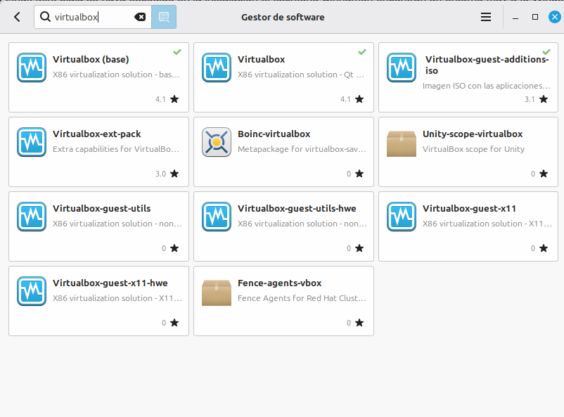Click the star on Boinc-virtualbox card
564x417 pixels.
click(359, 174)
